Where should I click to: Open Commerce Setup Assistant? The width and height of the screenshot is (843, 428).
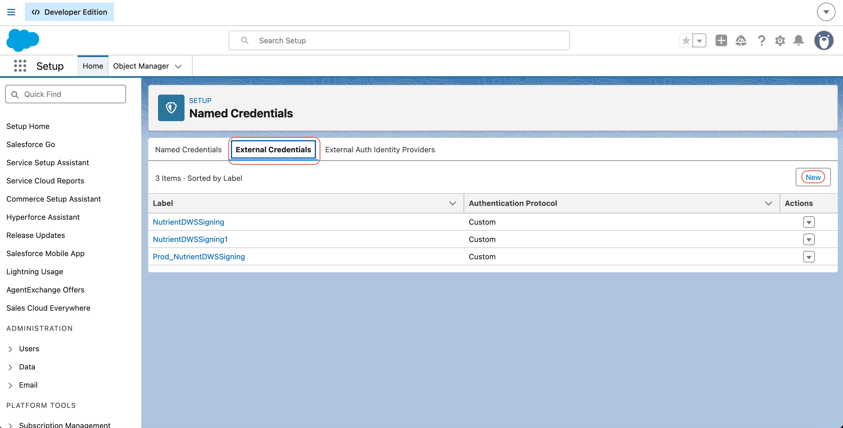[53, 199]
